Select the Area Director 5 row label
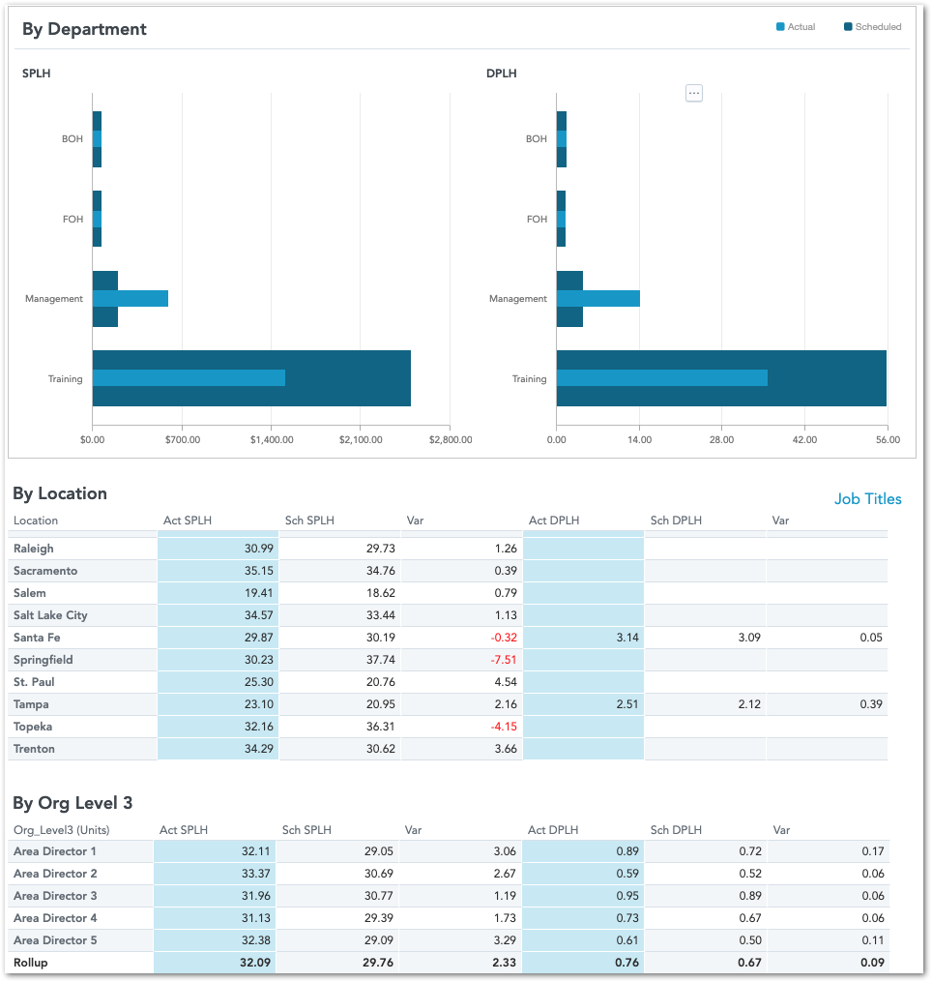The height and width of the screenshot is (982, 932). point(55,940)
